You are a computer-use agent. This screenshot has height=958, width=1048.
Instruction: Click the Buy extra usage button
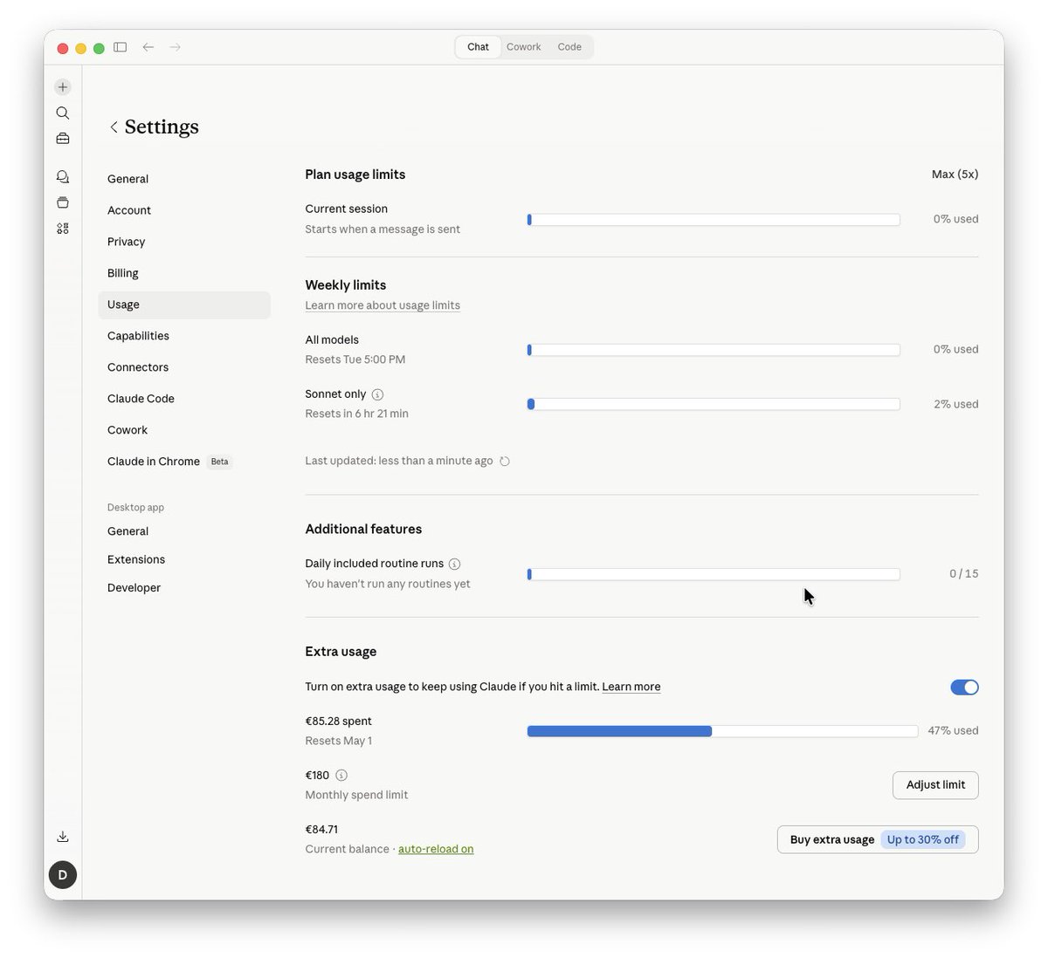point(878,839)
